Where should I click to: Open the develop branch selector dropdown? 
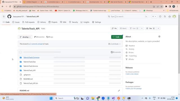point(25,37)
